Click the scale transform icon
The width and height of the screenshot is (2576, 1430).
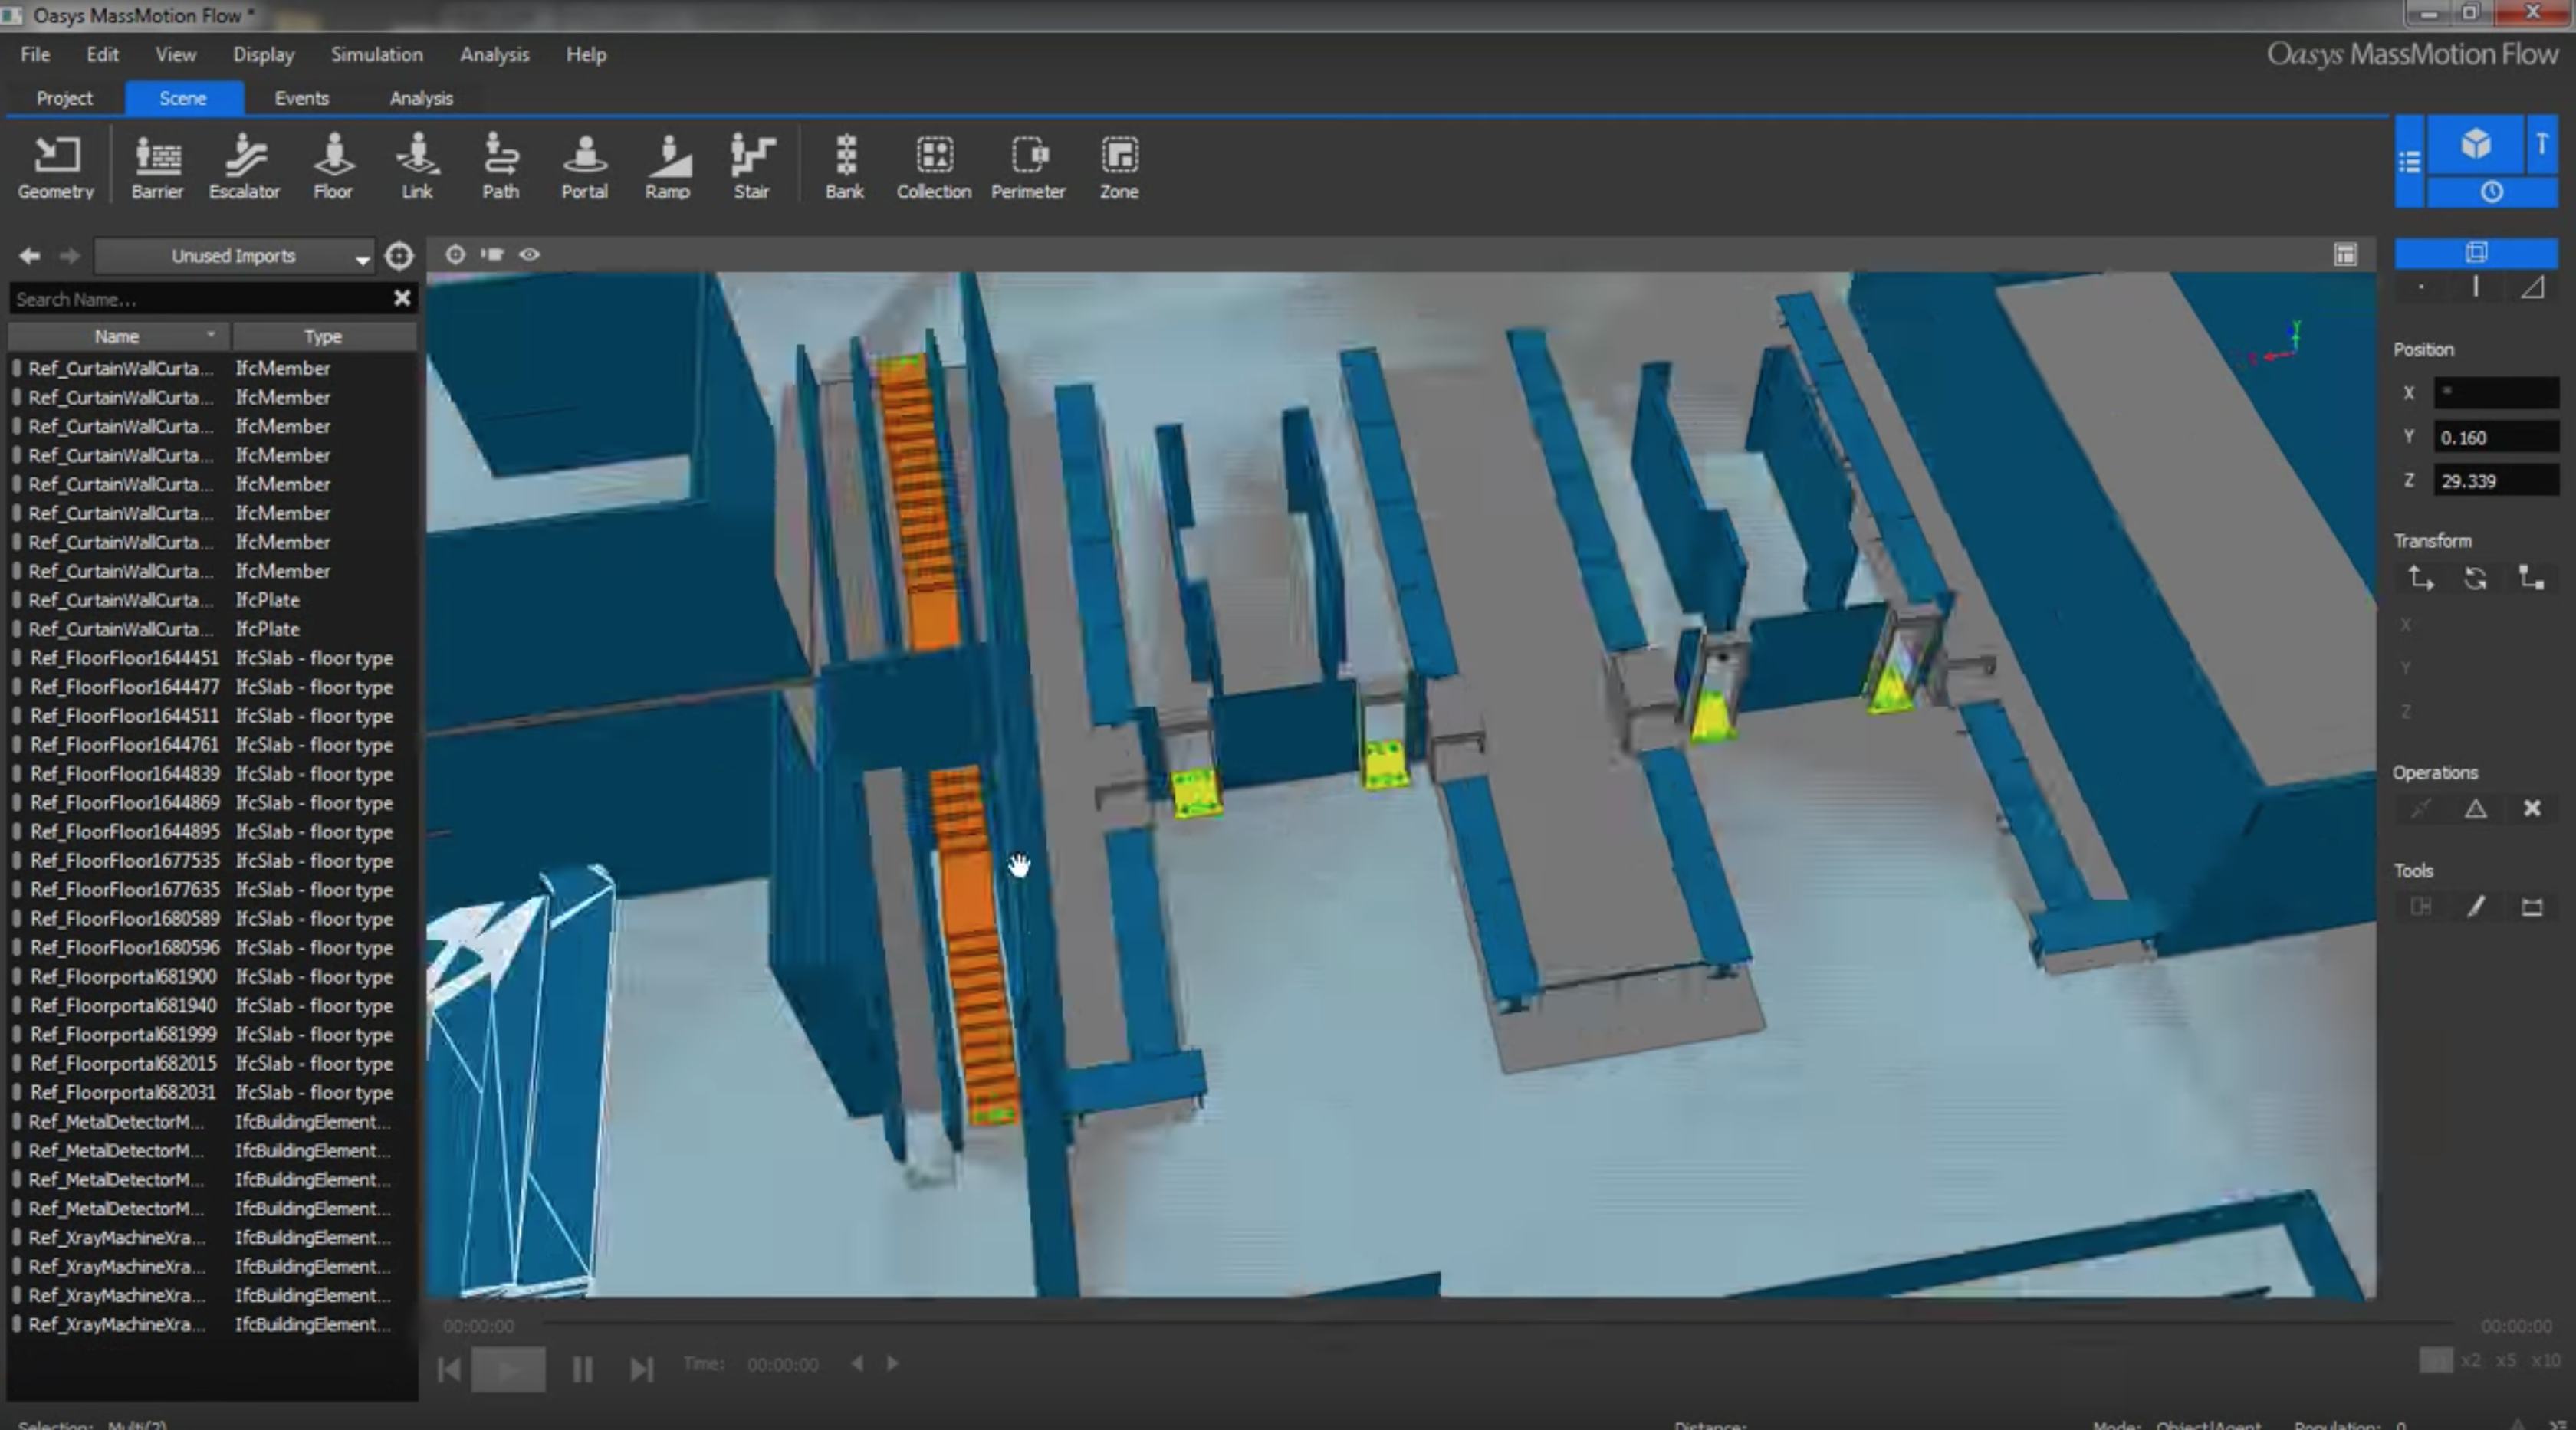2532,578
